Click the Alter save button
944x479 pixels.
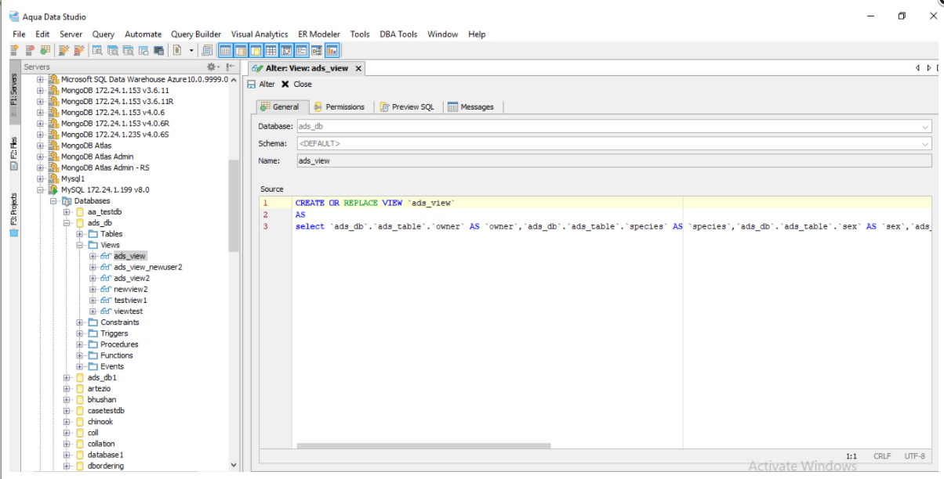point(261,84)
